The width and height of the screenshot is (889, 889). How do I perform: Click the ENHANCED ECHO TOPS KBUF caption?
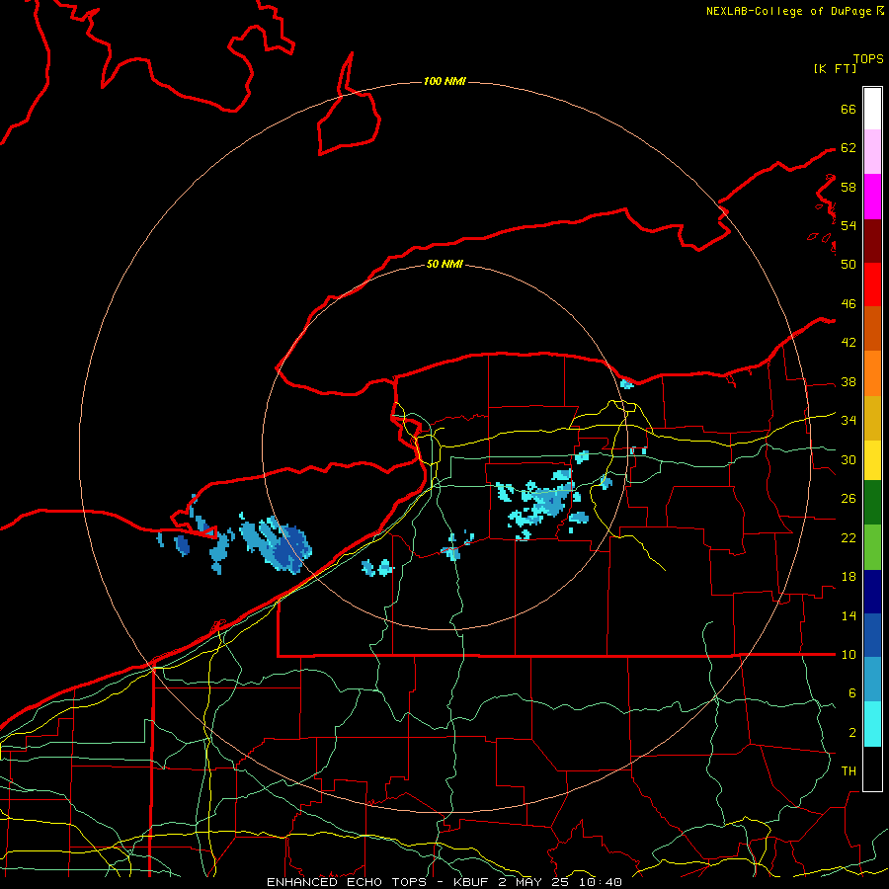(444, 882)
